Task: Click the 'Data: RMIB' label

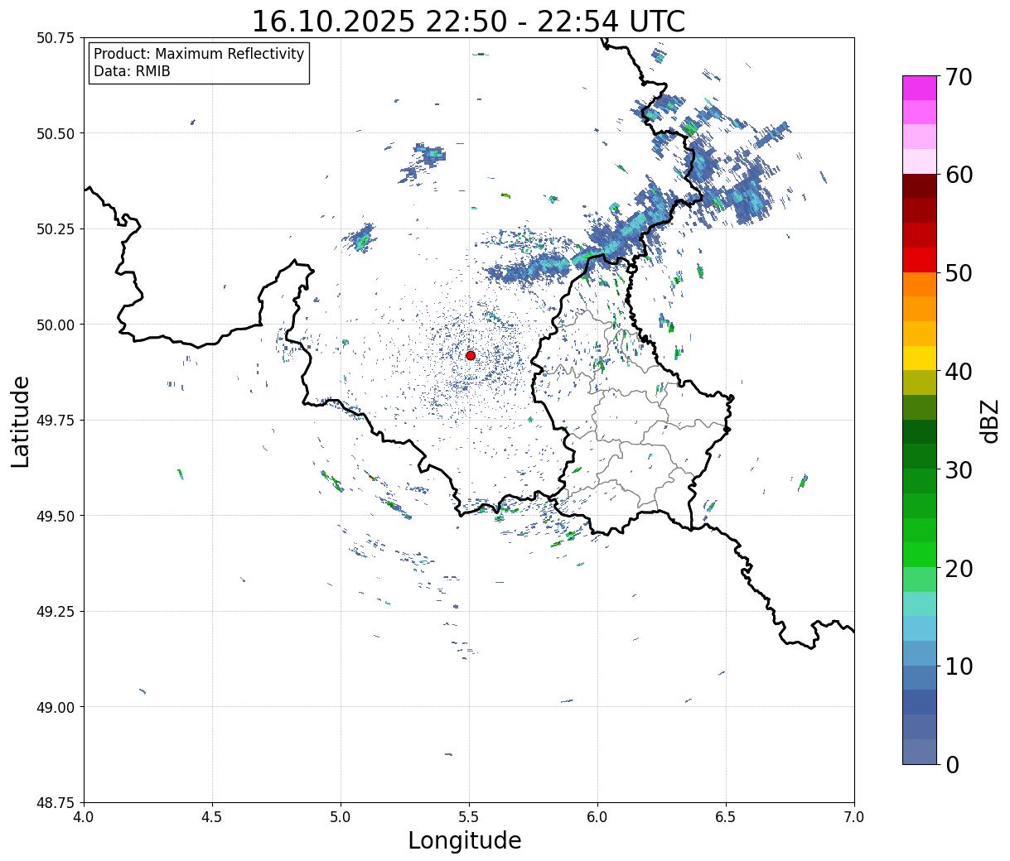Action: tap(132, 72)
